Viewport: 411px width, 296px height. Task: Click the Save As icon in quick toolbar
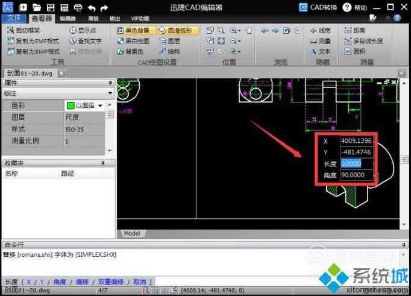coord(64,7)
